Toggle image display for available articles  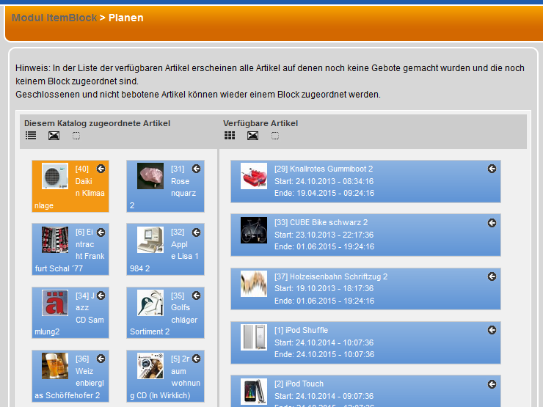(x=253, y=136)
